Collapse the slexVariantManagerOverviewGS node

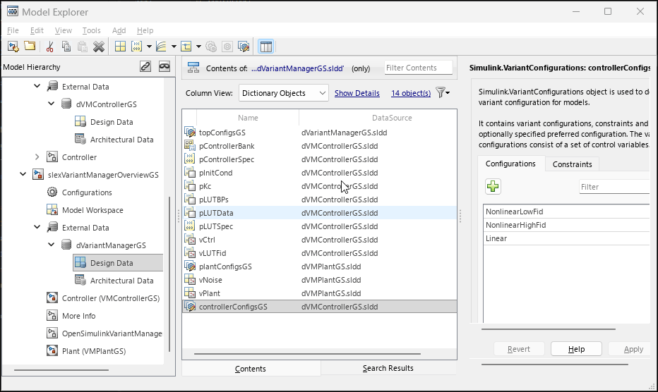tap(23, 174)
